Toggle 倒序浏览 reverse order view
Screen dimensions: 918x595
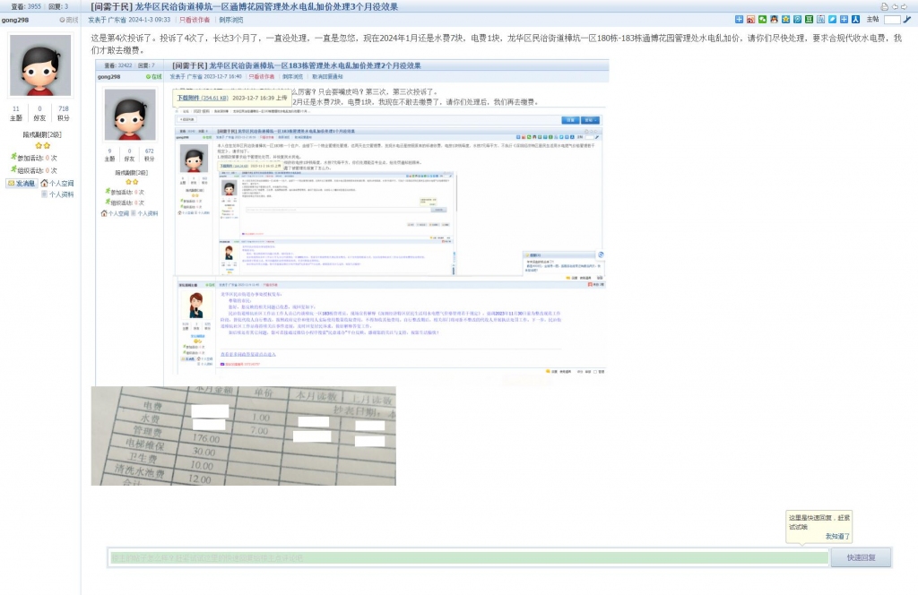231,19
